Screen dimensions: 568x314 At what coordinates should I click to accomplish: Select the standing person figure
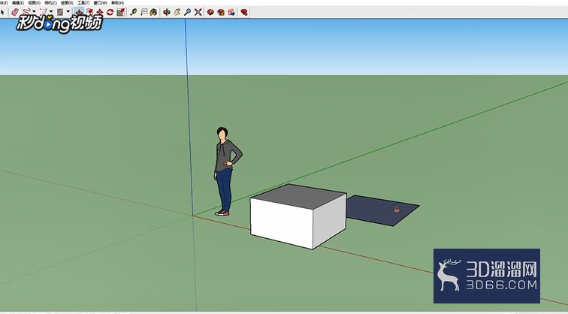226,171
